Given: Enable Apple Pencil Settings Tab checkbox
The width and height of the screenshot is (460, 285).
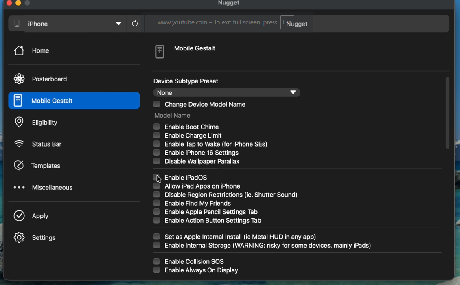Looking at the screenshot, I should 157,212.
